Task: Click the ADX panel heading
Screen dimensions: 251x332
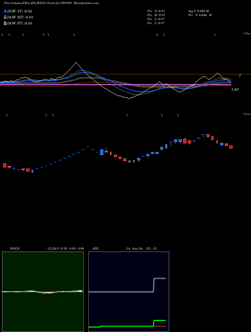Action: (95, 248)
